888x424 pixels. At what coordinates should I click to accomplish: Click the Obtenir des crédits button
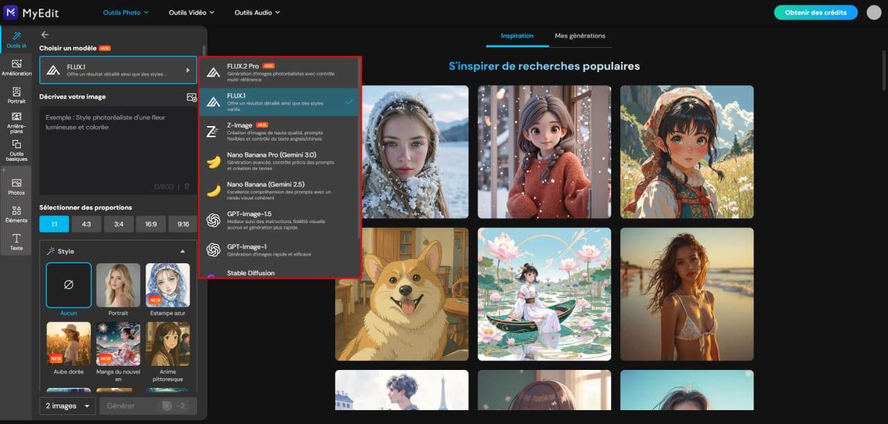(816, 12)
